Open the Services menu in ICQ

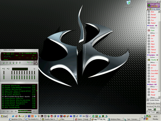click(150, 106)
